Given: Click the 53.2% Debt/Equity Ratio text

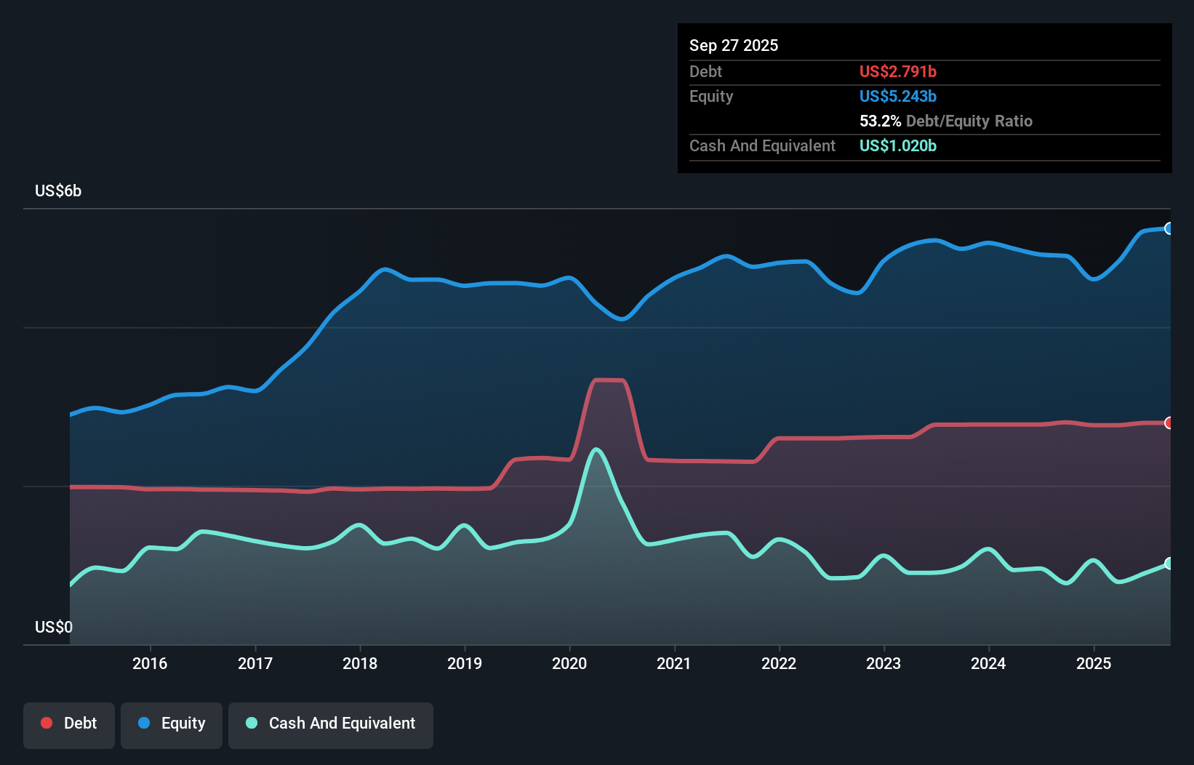Looking at the screenshot, I should tap(946, 121).
